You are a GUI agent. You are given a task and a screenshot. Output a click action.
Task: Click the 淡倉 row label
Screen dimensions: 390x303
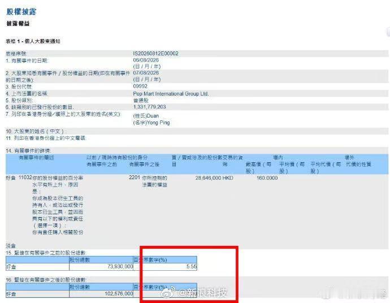[11, 246]
